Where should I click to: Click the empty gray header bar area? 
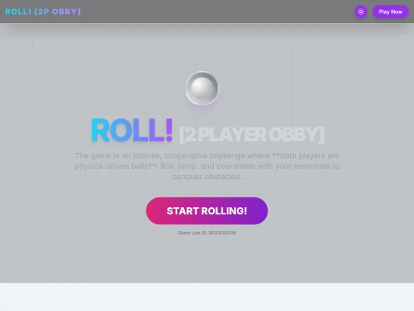[x=216, y=12]
